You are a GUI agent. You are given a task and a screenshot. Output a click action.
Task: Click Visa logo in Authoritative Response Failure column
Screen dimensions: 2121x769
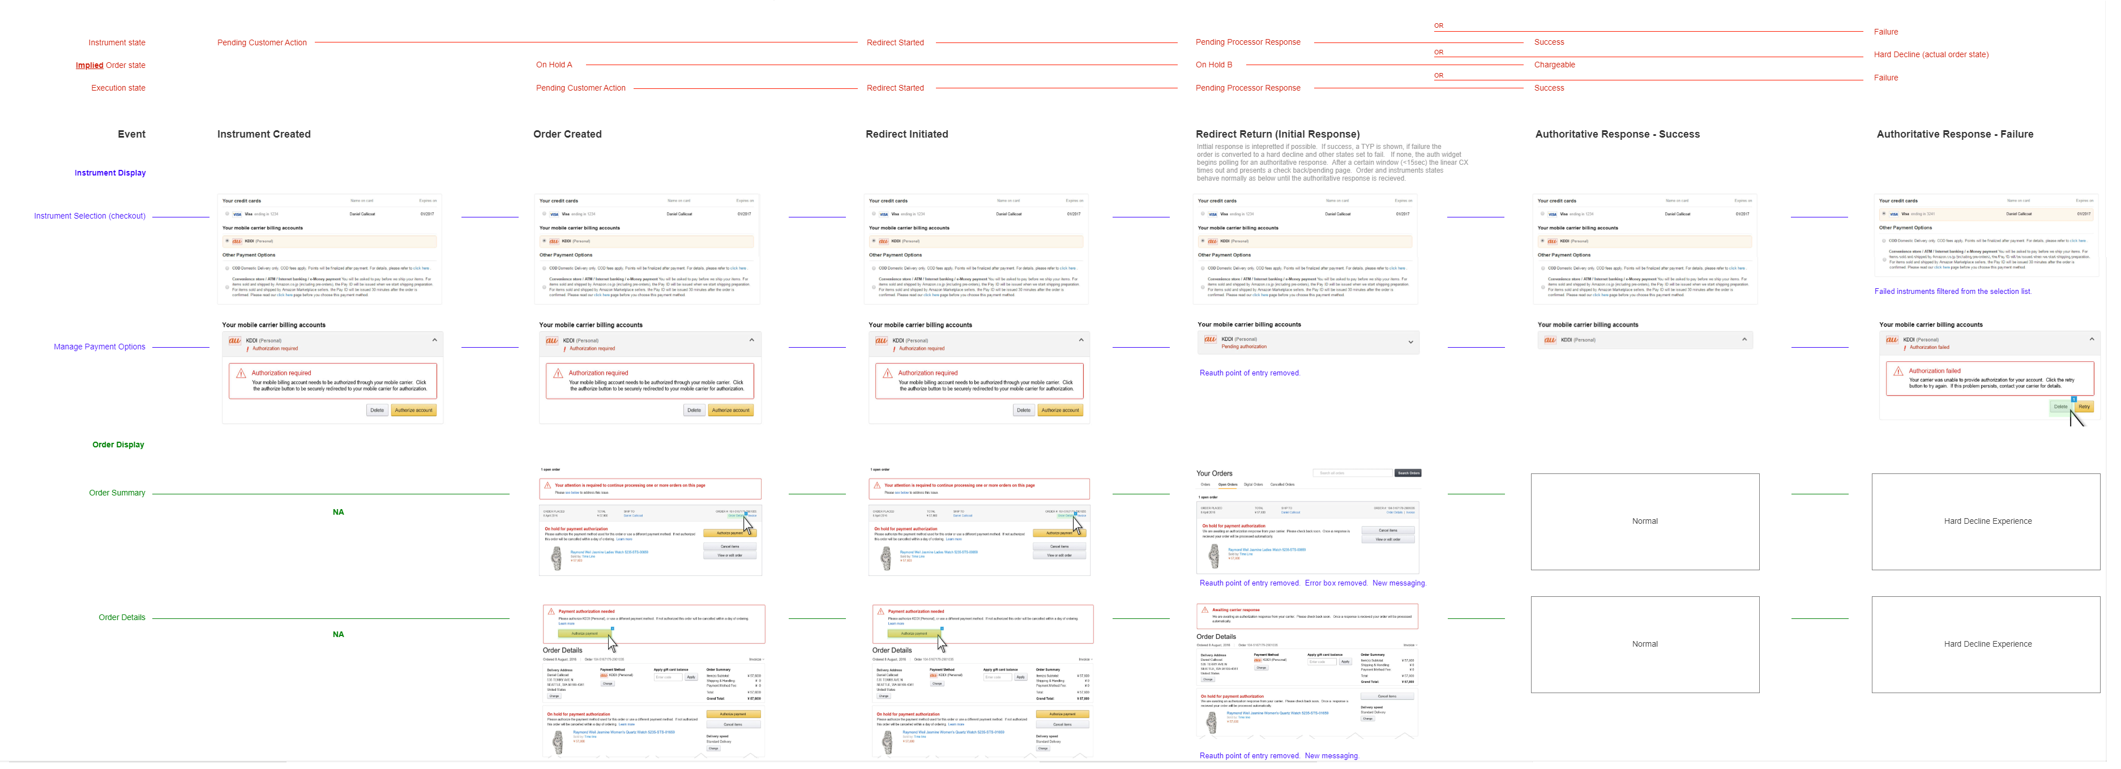point(1894,214)
